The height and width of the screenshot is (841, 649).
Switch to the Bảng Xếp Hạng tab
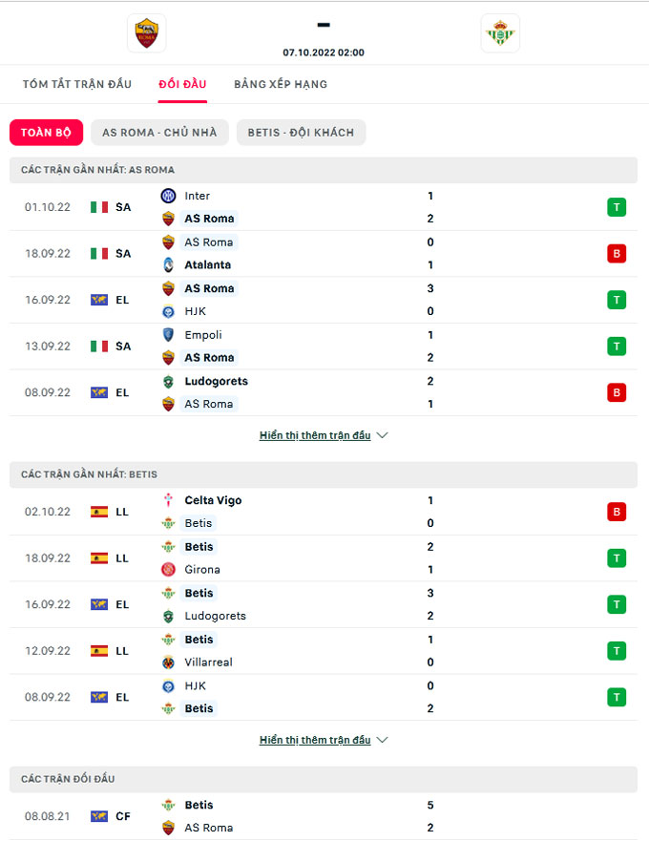[281, 84]
